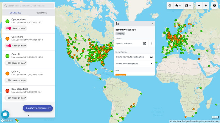Click the Deal stage final list title

(19, 89)
